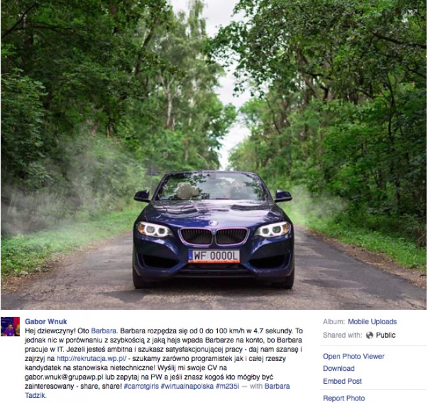Choose Report Photo

click(x=344, y=398)
